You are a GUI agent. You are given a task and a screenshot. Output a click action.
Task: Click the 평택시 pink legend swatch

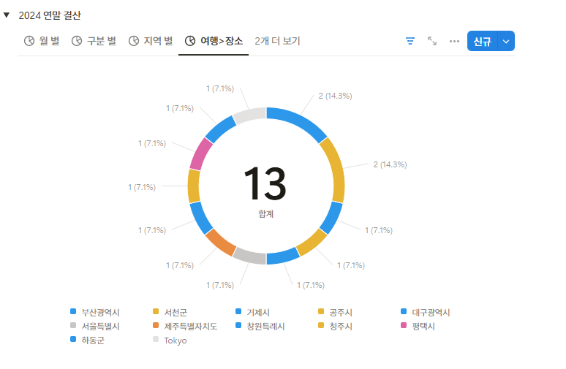(x=404, y=325)
